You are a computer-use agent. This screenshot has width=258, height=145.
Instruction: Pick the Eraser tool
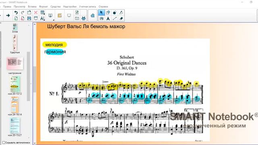[x=121, y=19]
